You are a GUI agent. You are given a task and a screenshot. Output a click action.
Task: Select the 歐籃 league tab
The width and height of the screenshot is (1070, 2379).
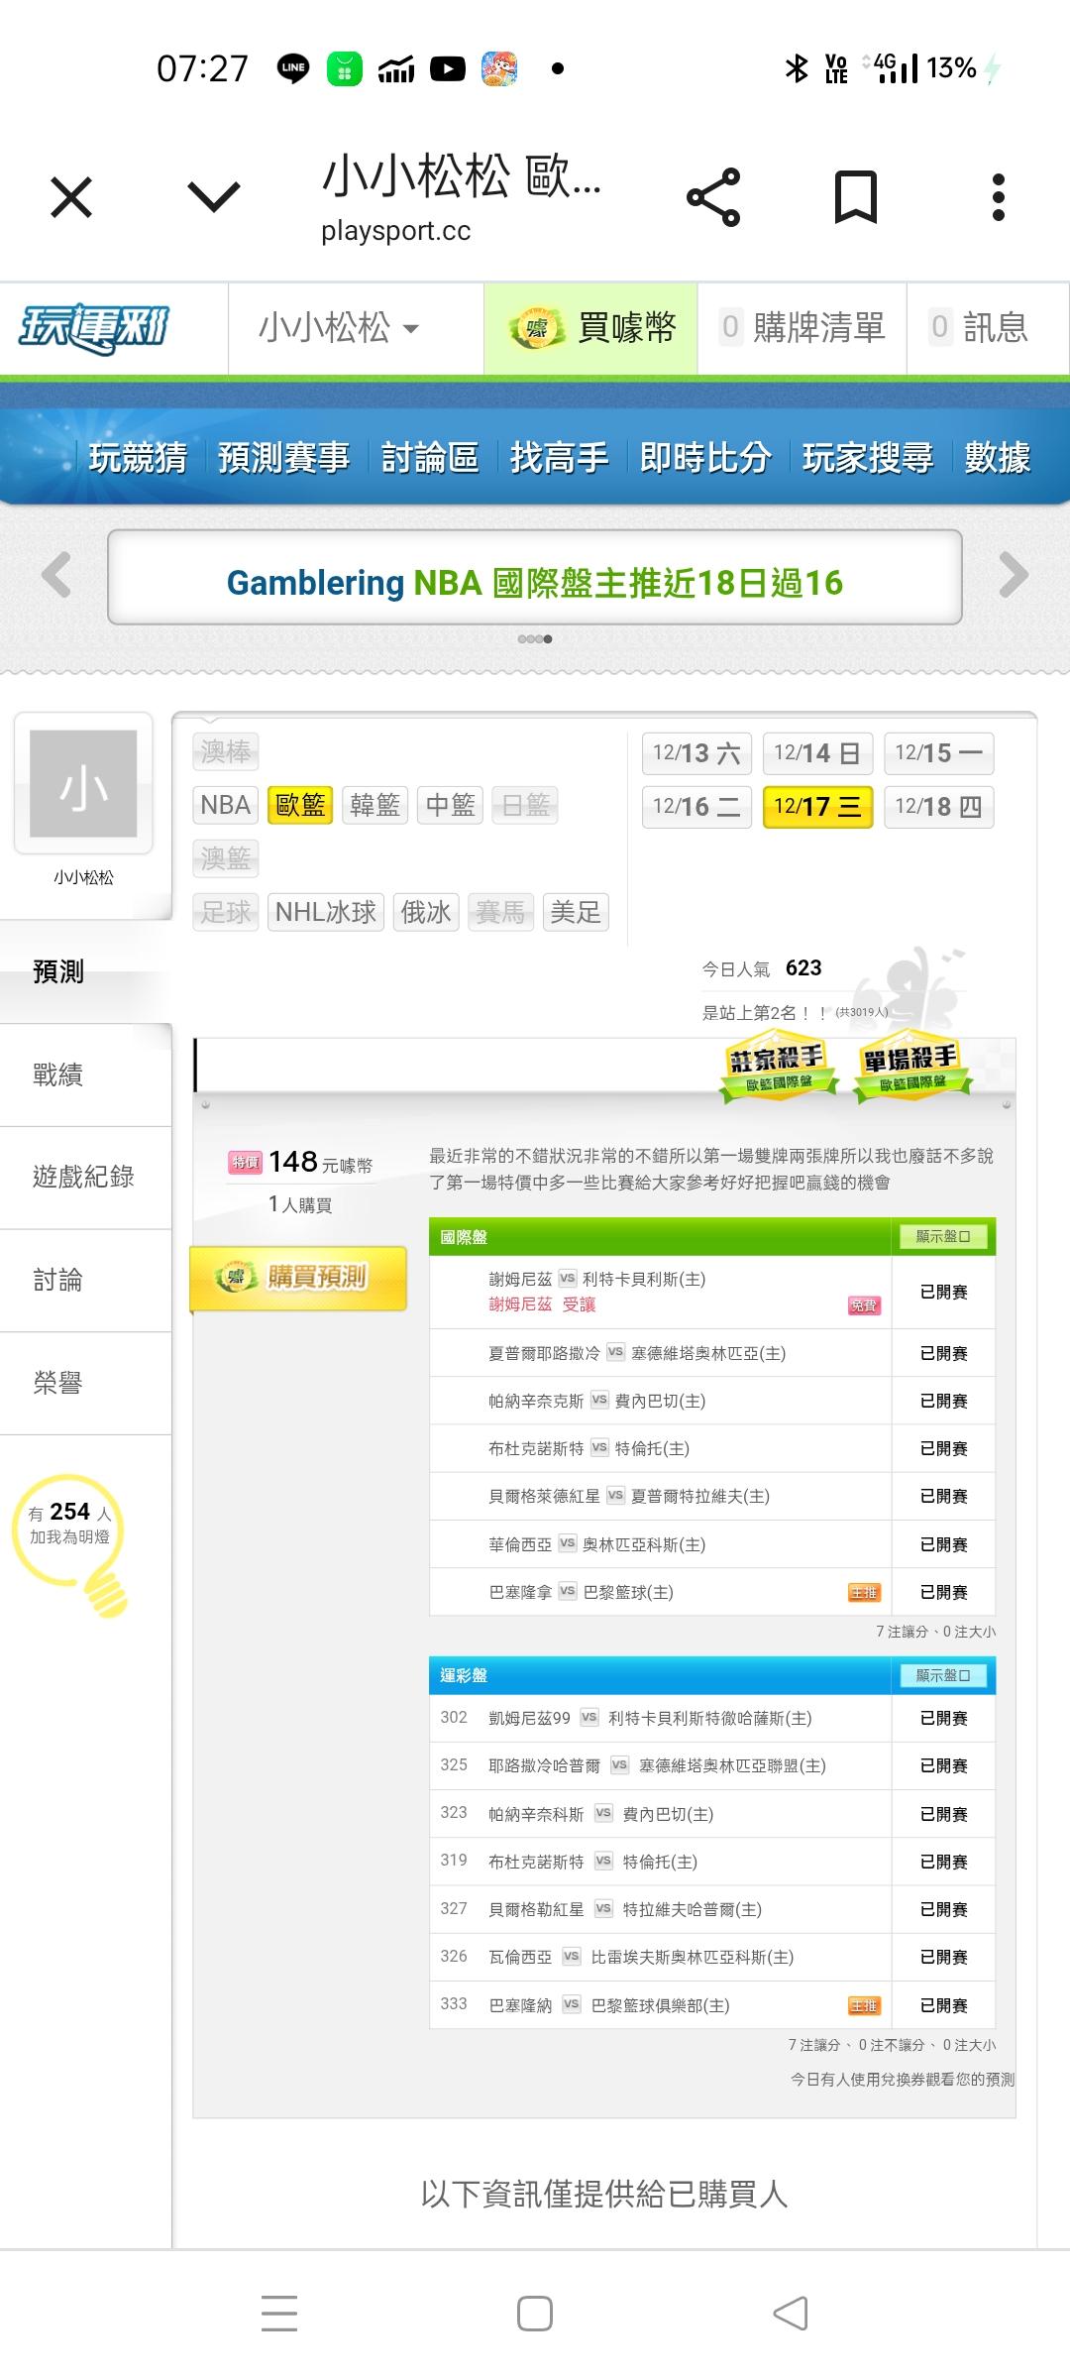tap(300, 805)
